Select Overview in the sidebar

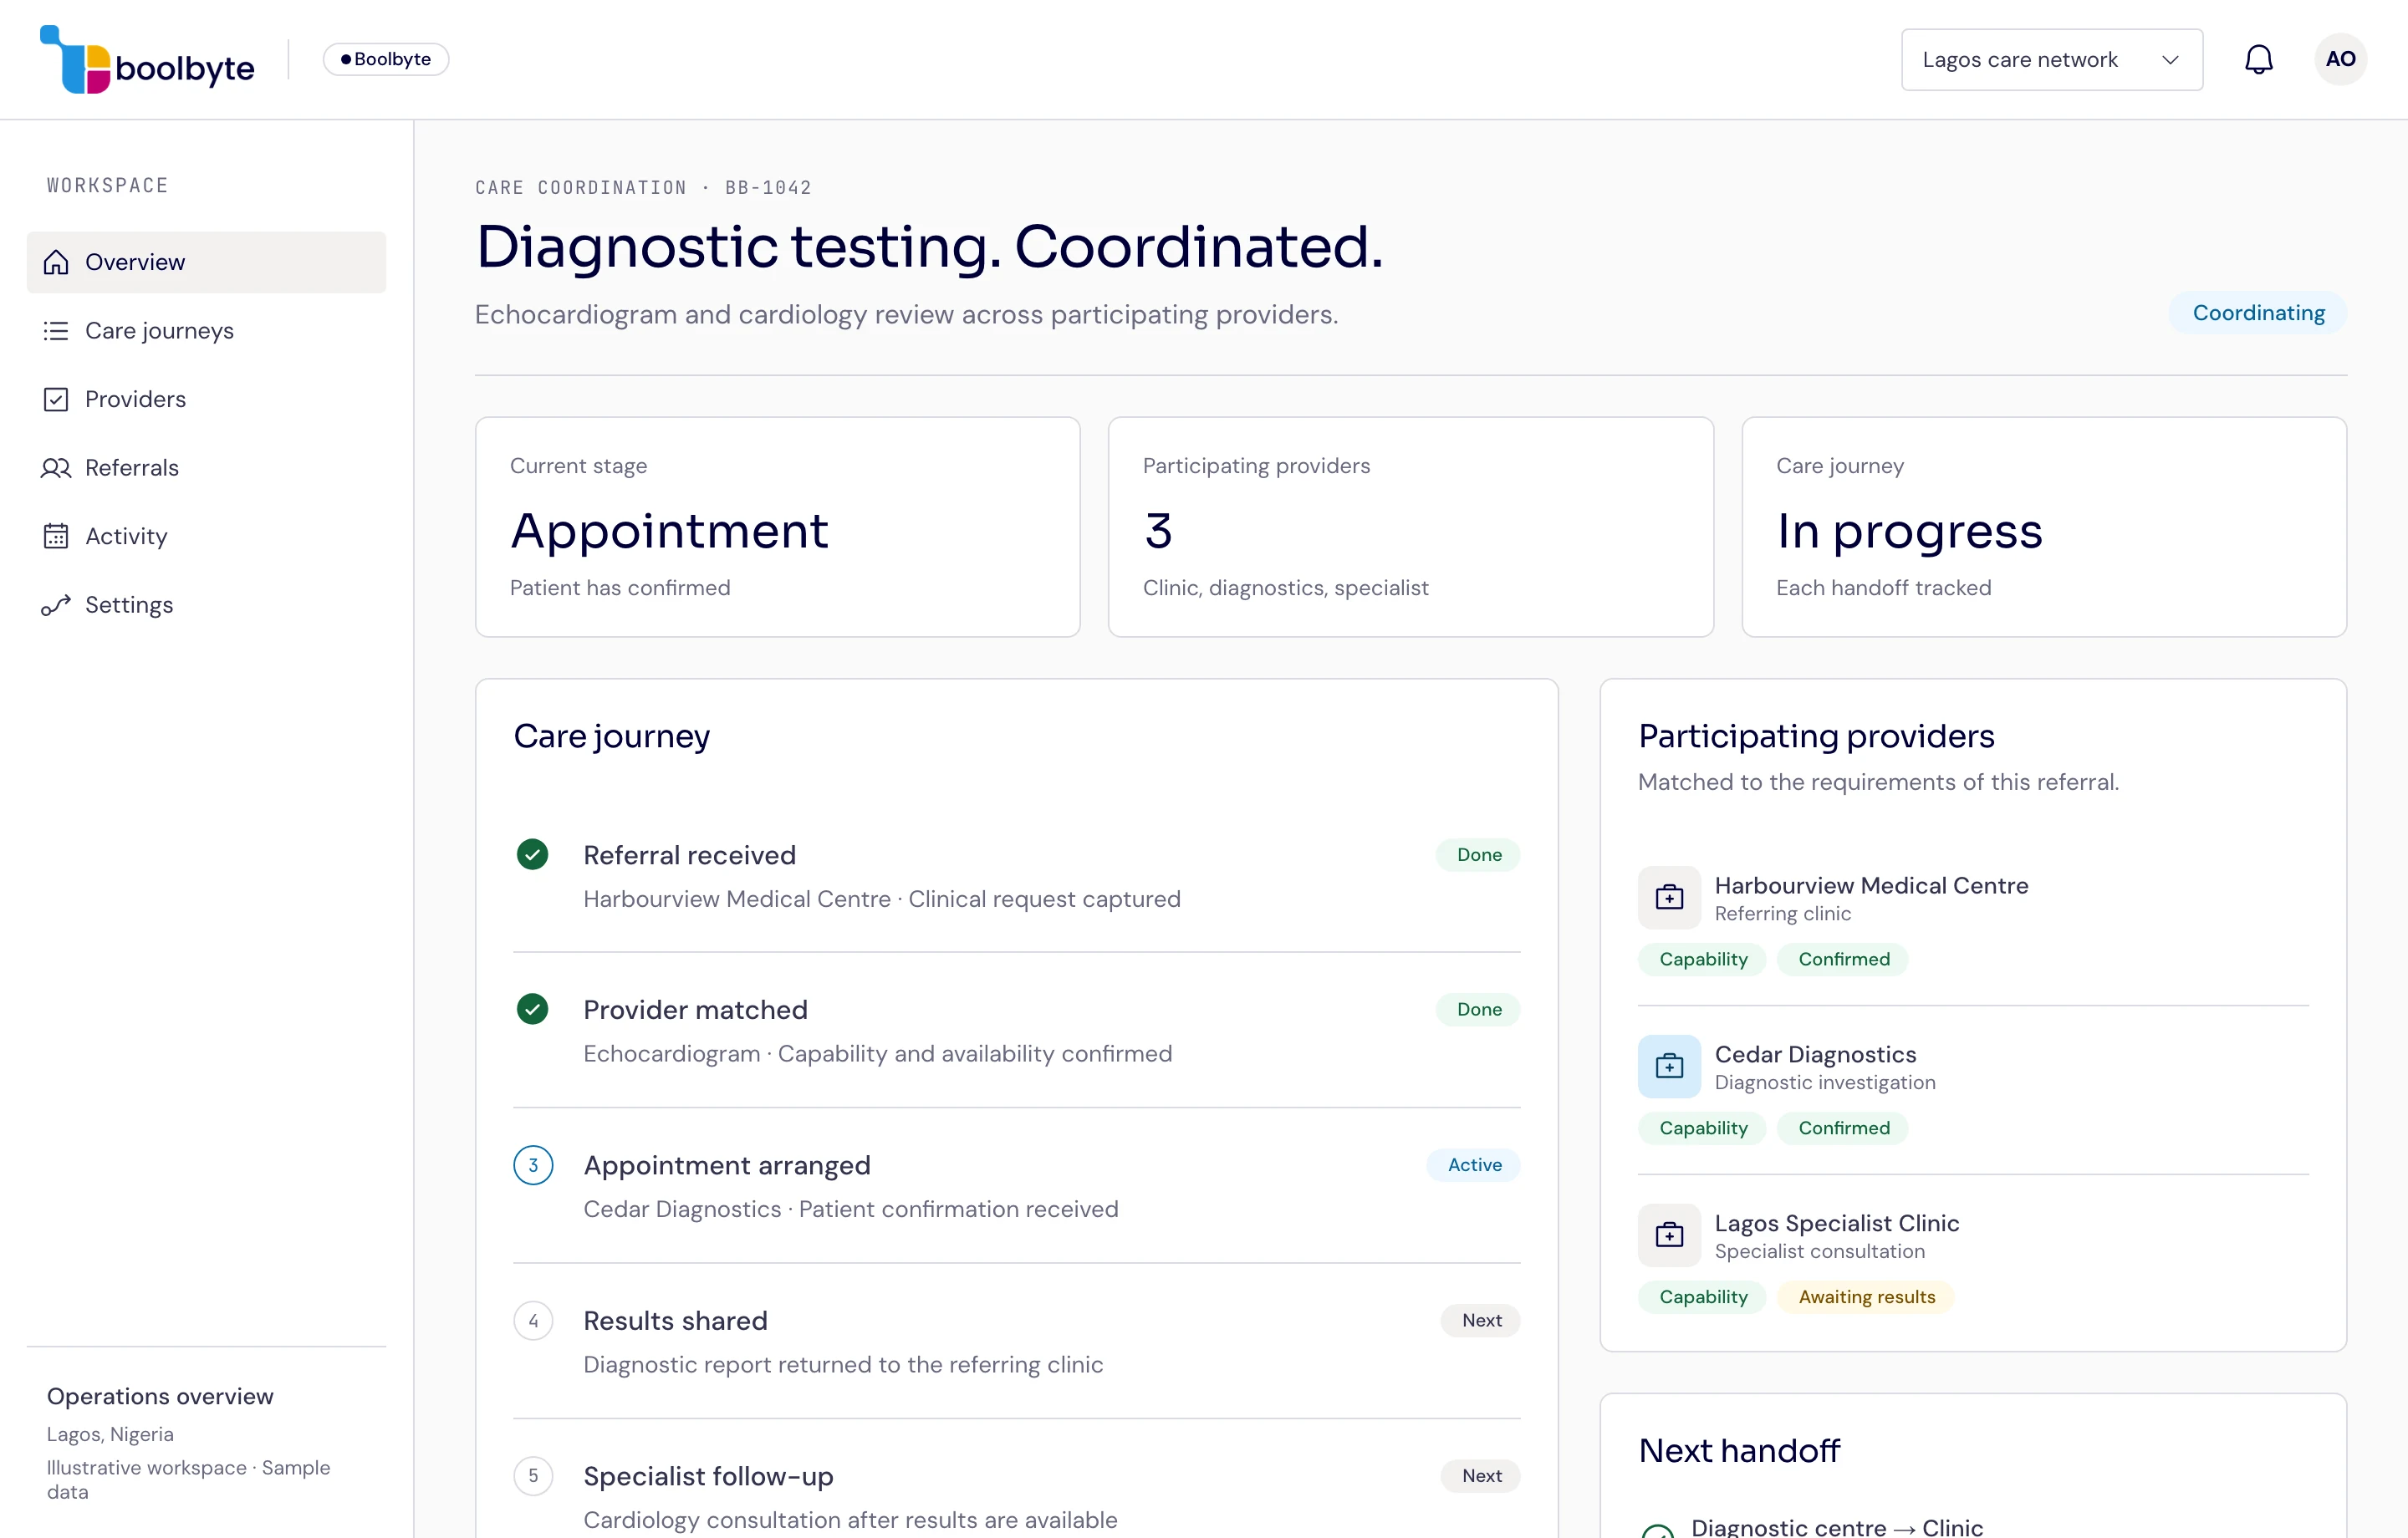click(x=206, y=262)
